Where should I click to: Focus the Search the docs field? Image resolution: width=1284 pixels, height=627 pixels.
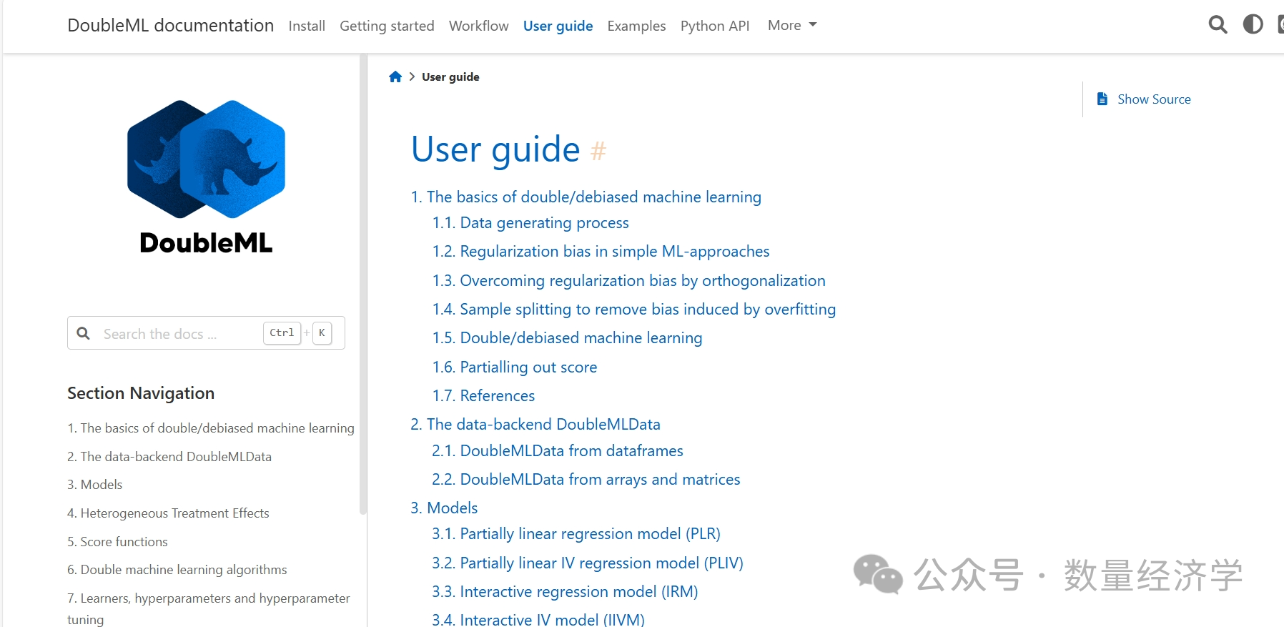coord(179,334)
